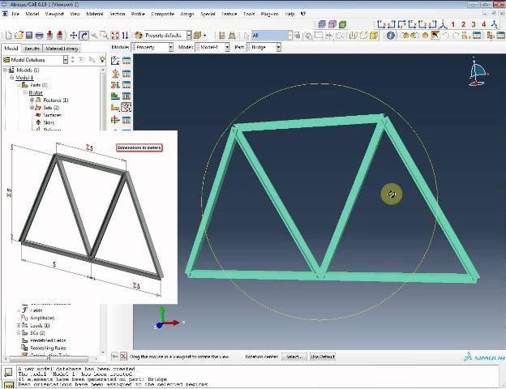Click the Save Model Database icon
This screenshot has height=389, width=506.
coord(29,36)
